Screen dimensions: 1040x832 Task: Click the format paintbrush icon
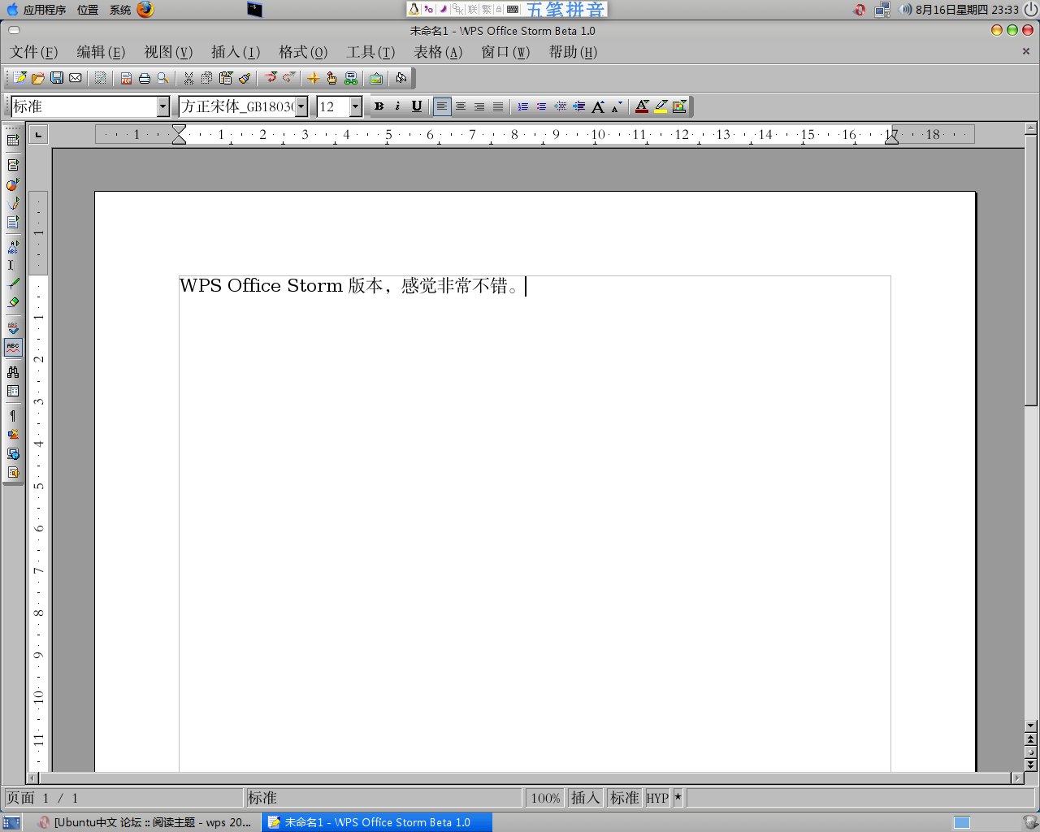tap(245, 78)
